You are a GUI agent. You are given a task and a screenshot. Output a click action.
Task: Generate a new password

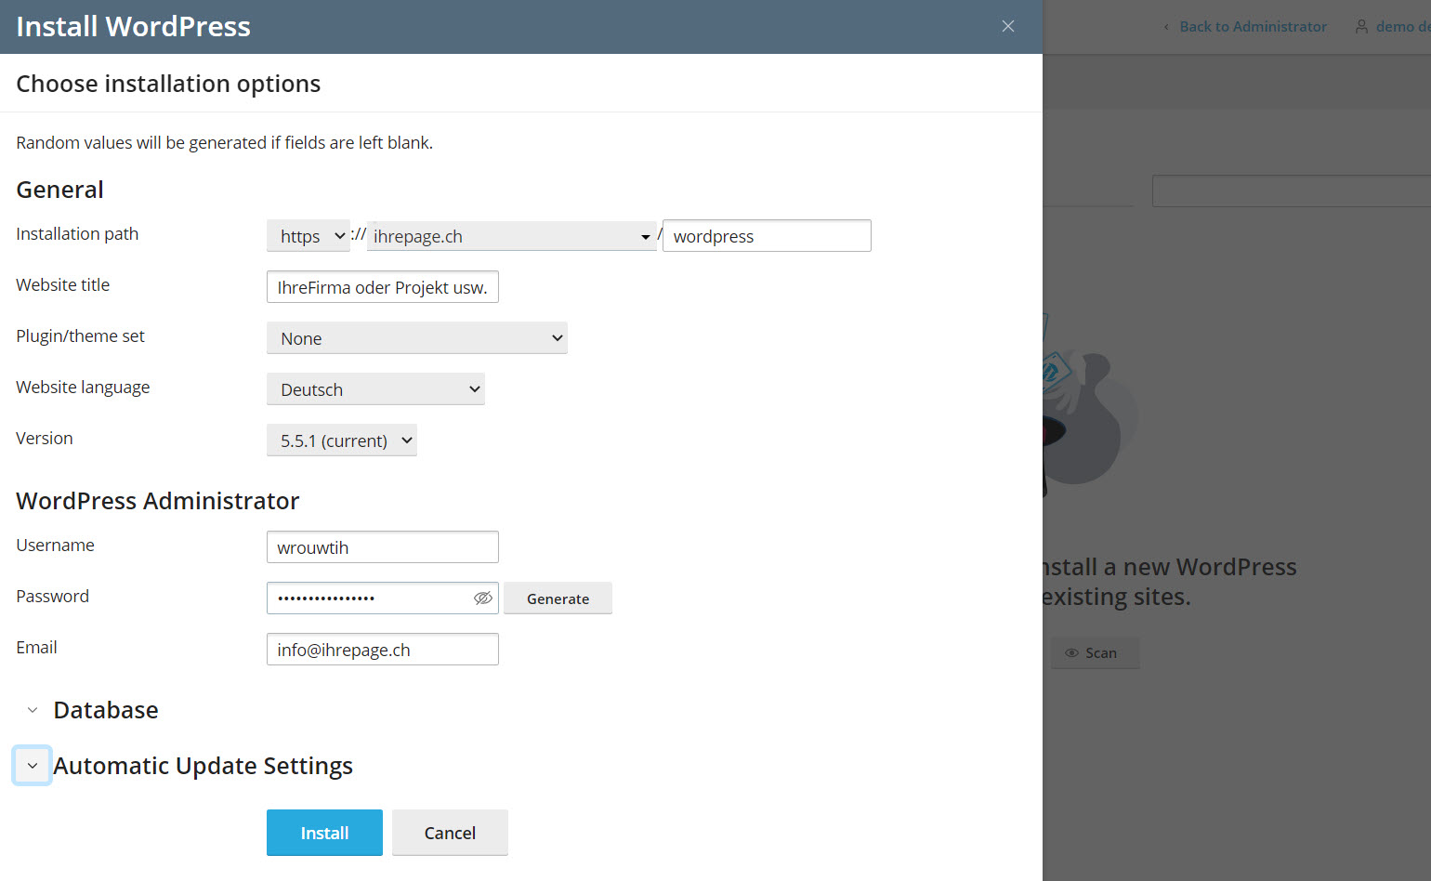click(x=558, y=598)
